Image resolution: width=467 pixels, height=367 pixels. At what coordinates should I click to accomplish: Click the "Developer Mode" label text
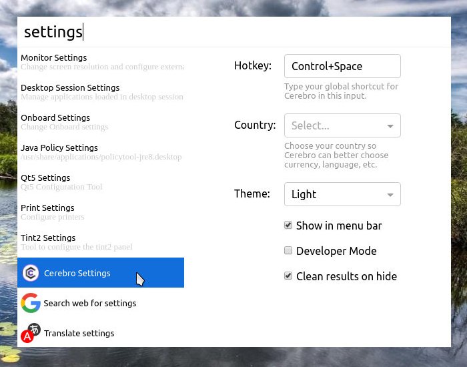336,251
